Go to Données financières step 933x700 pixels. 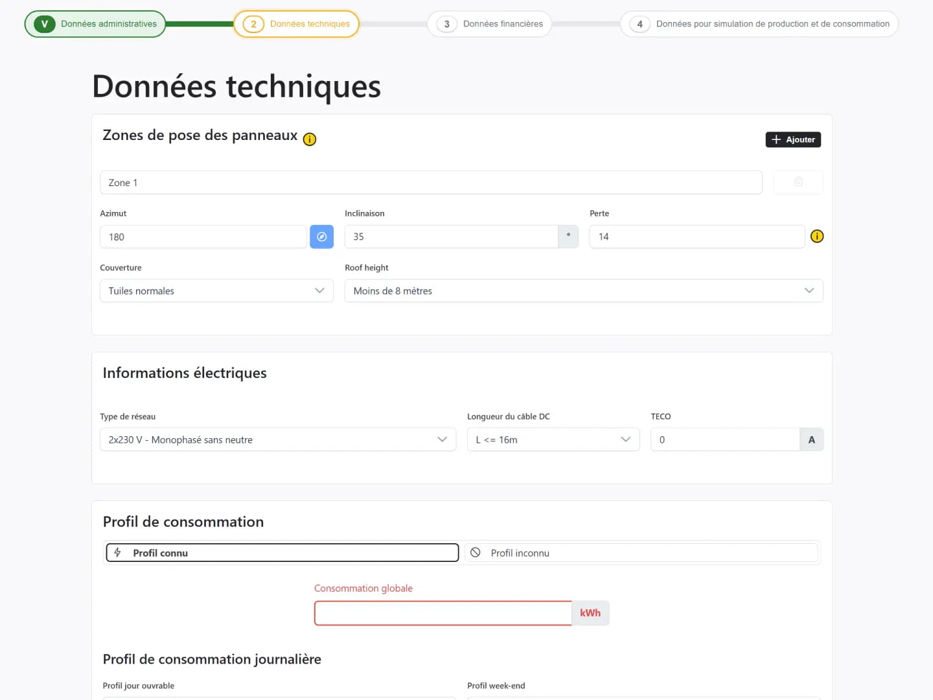[x=490, y=24]
